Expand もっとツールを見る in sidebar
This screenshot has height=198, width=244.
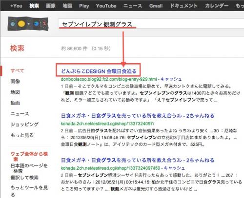click(x=29, y=191)
